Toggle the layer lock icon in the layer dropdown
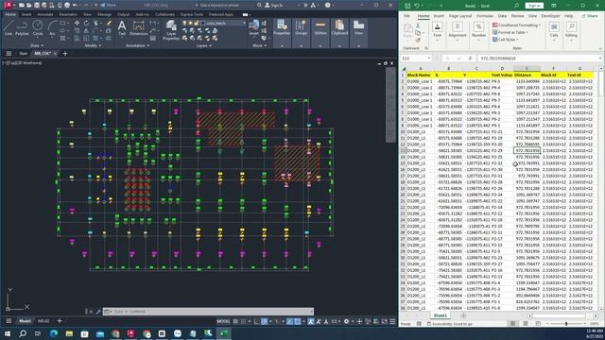This screenshot has height=340, width=605. 197,23
